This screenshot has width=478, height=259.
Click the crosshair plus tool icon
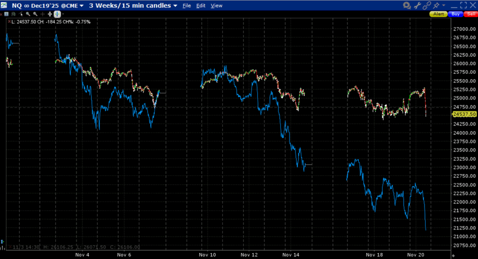tap(43, 14)
